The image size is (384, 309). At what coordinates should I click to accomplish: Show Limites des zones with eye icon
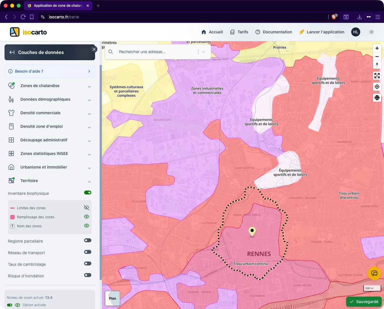(x=87, y=208)
